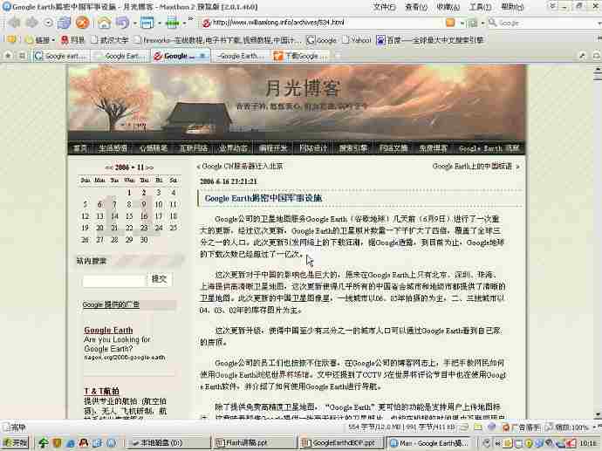
Task: Switch to the second 'Google Eart...' tab
Action: coord(122,56)
